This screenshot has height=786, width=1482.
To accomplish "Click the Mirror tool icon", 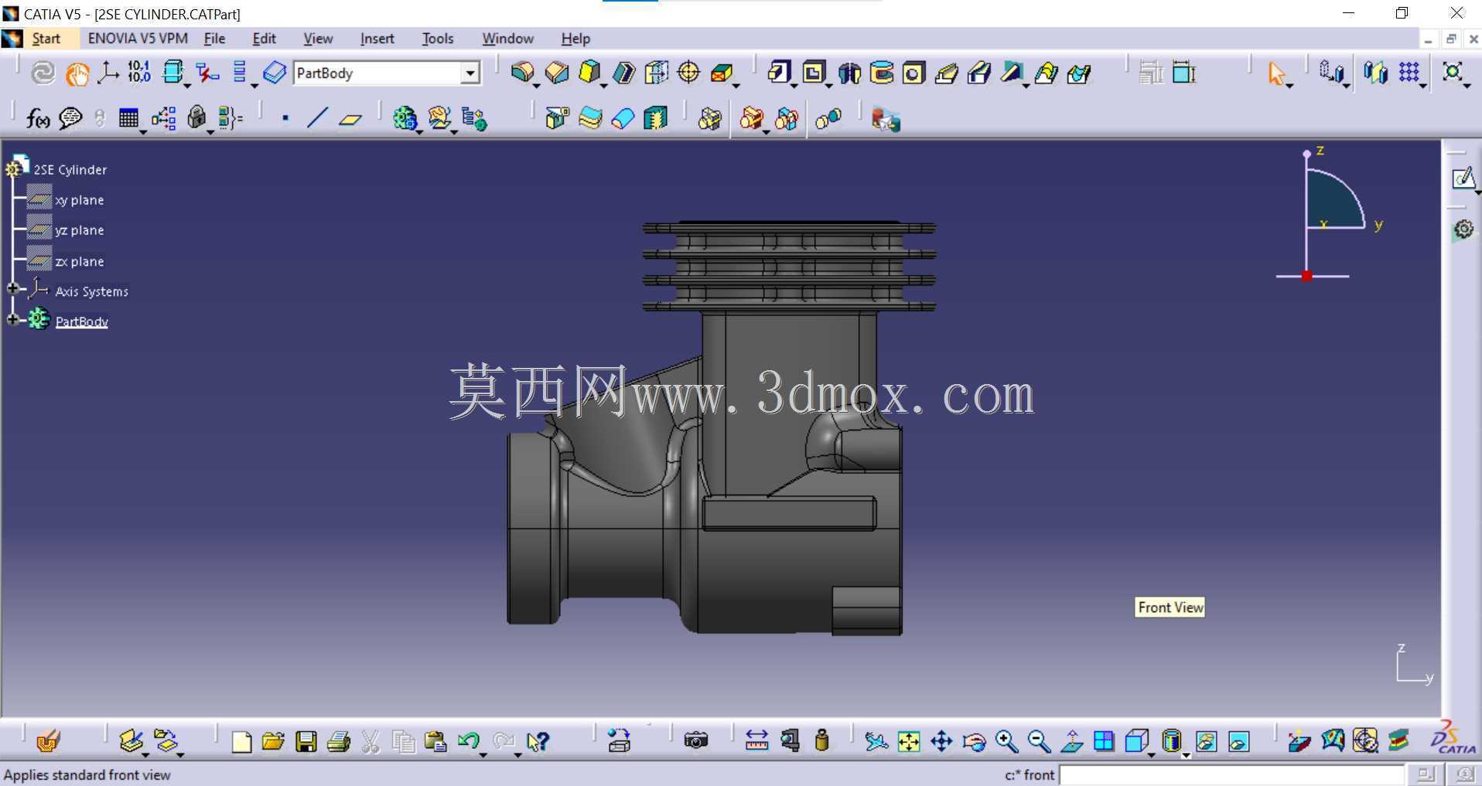I will click(x=1375, y=73).
